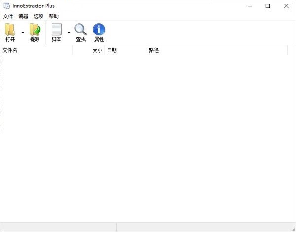Open the 帮助 (Help) menu
This screenshot has height=232, width=296.
point(54,16)
